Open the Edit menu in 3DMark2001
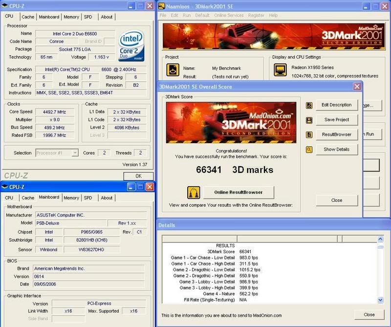The width and height of the screenshot is (391, 327). coord(174,15)
